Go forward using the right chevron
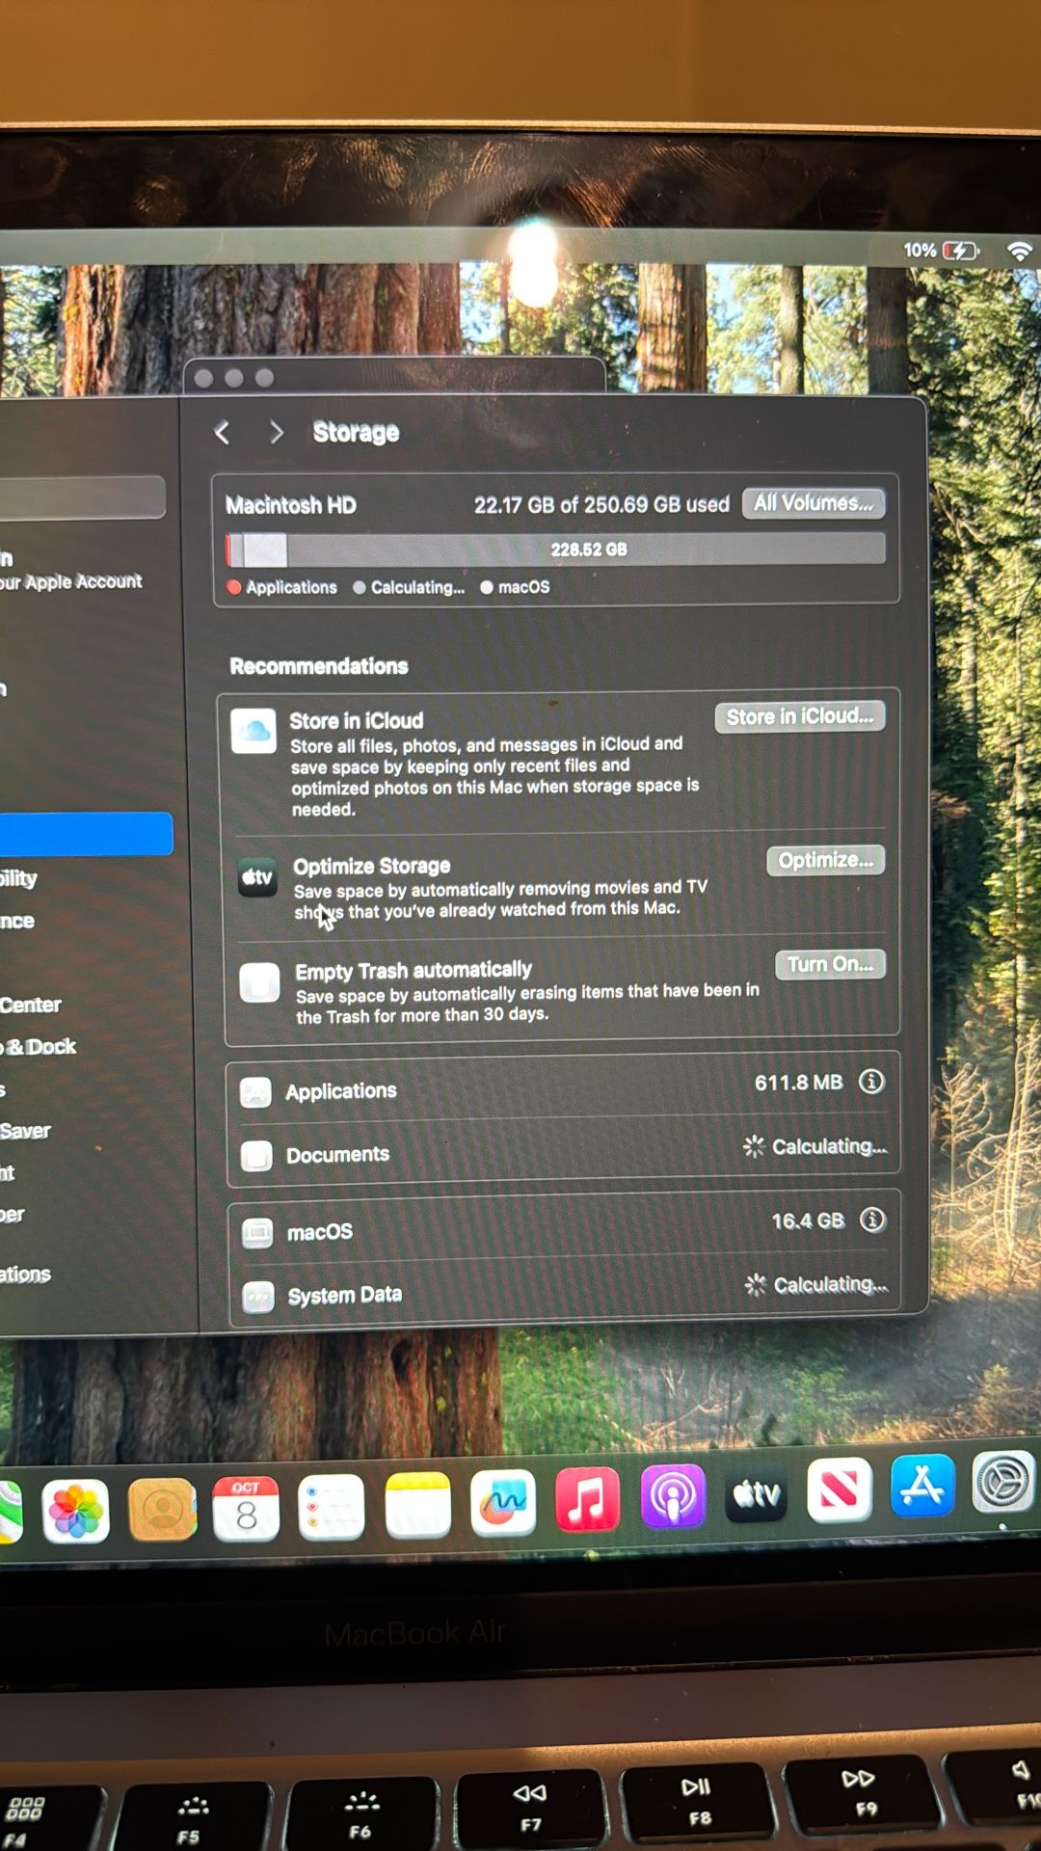Image resolution: width=1041 pixels, height=1851 pixels. [277, 432]
